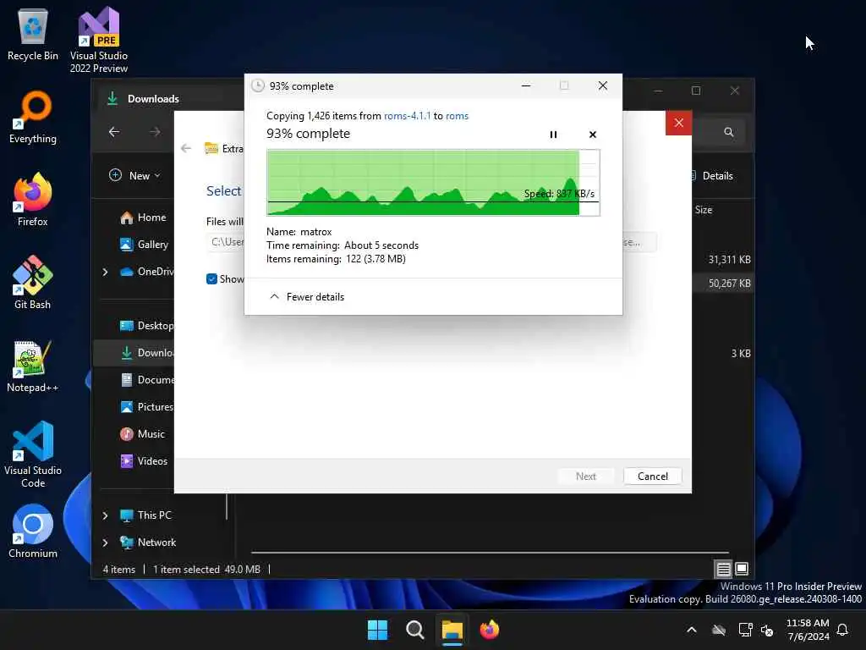
Task: Click the network display tray icon
Action: [x=745, y=630]
